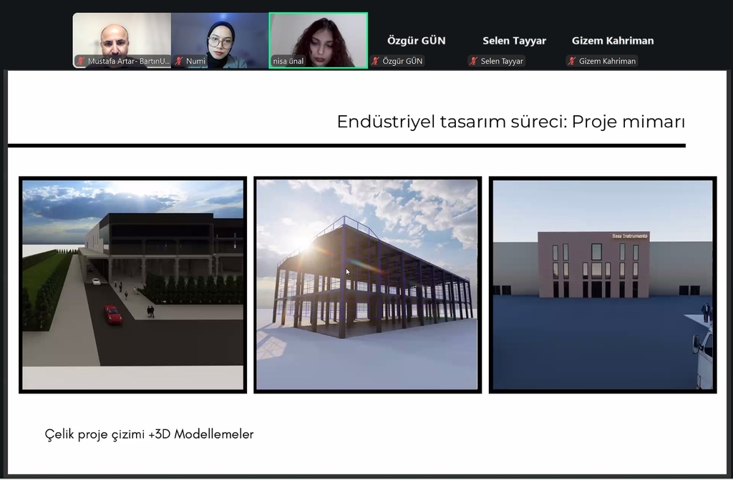This screenshot has height=480, width=733.
Task: Click the factory exterior rendering with the road
Action: click(132, 284)
